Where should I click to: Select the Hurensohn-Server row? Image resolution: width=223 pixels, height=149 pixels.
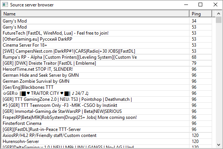coord(107,141)
